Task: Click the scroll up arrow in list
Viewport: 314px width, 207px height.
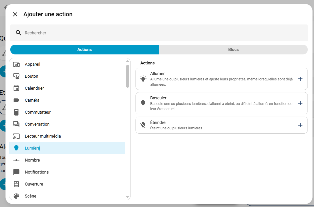Action: [x=127, y=61]
